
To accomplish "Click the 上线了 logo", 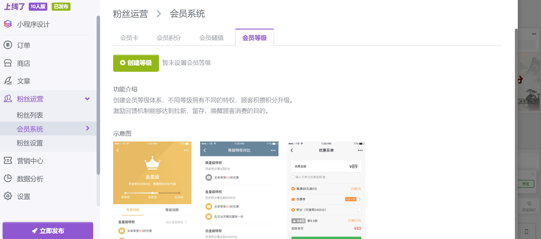I will pyautogui.click(x=15, y=6).
